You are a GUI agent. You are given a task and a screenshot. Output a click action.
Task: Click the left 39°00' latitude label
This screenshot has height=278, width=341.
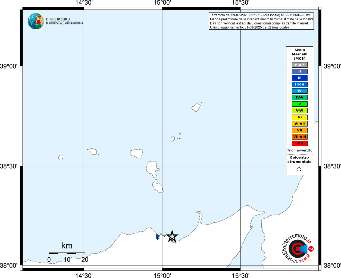(9, 66)
